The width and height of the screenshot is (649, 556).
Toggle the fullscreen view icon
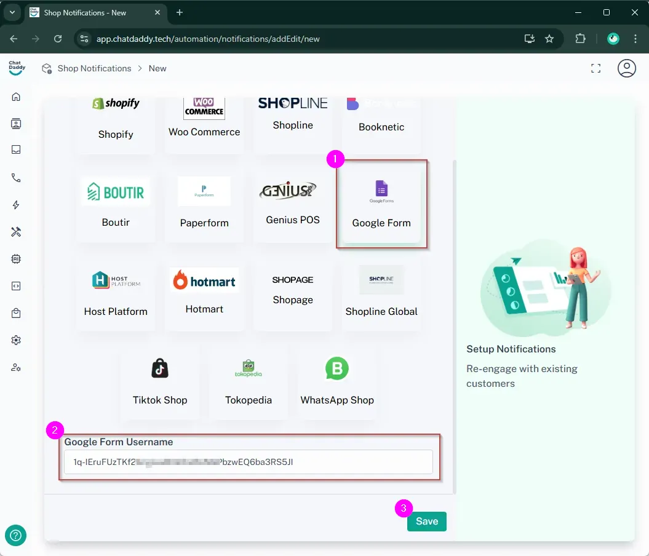coord(595,68)
